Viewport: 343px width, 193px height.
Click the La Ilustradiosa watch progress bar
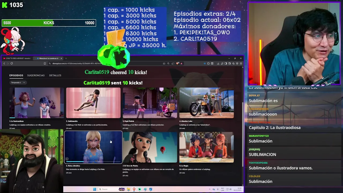tap(37, 118)
